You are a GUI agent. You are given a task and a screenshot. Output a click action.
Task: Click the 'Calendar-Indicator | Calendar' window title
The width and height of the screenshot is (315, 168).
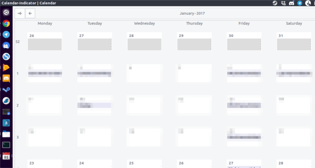29,3
